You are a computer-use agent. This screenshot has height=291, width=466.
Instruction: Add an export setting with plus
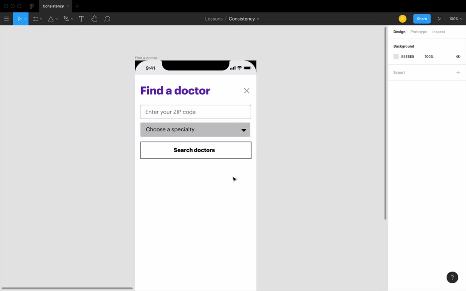pyautogui.click(x=458, y=72)
